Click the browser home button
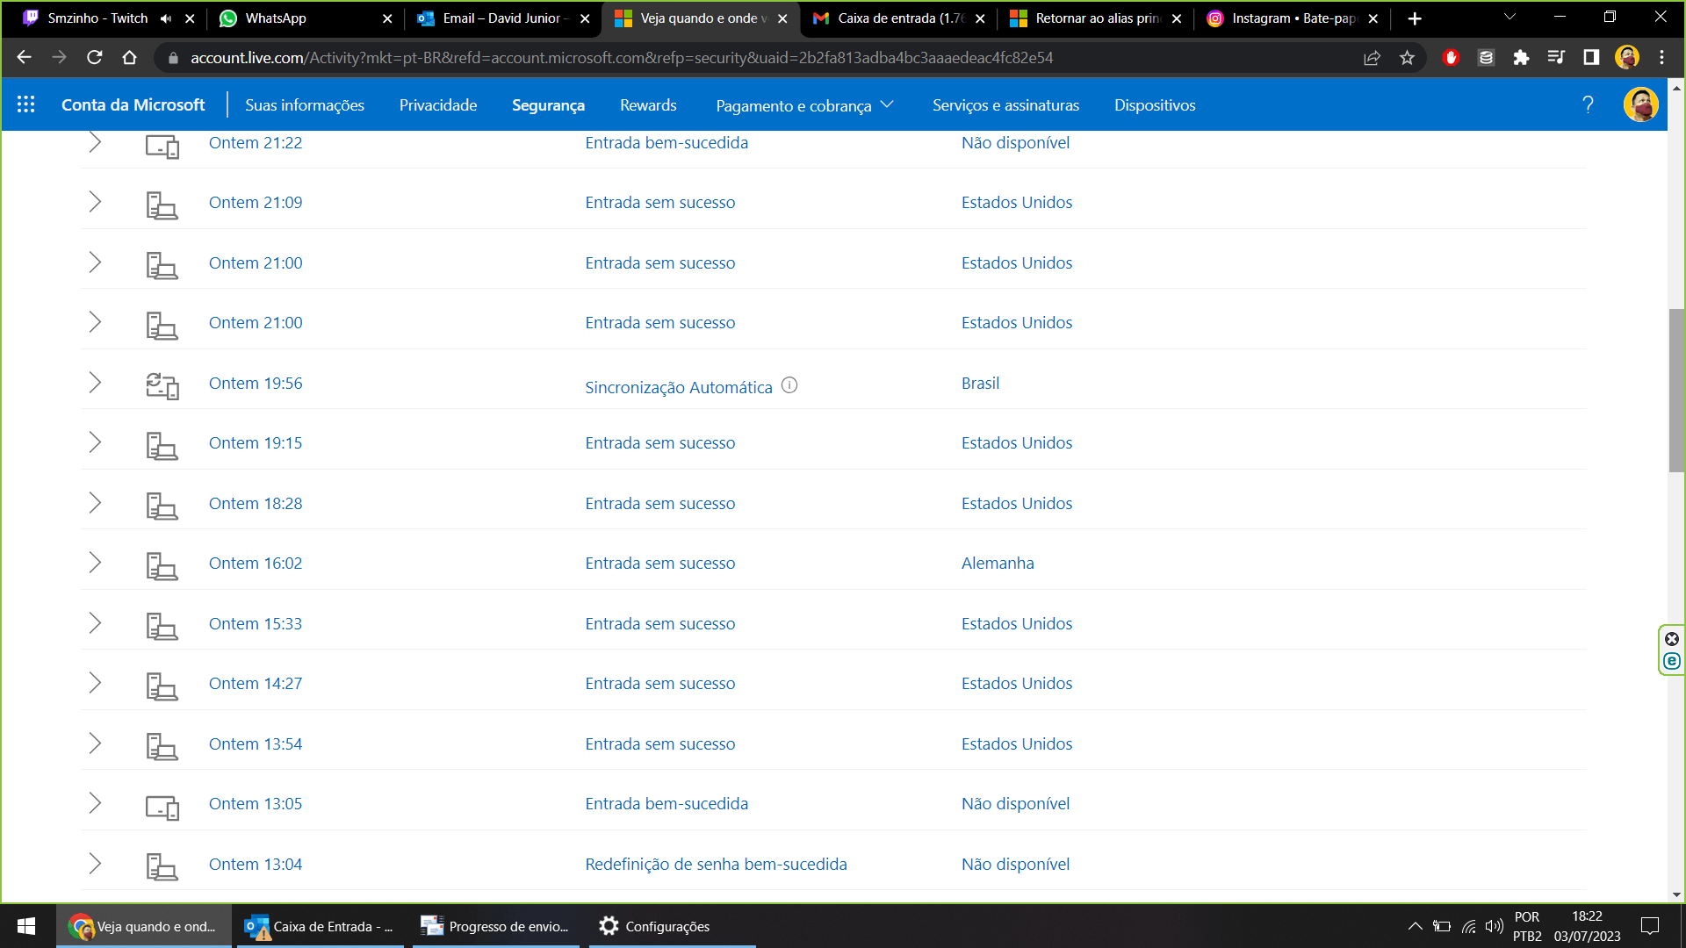This screenshot has height=948, width=1686. pos(130,58)
